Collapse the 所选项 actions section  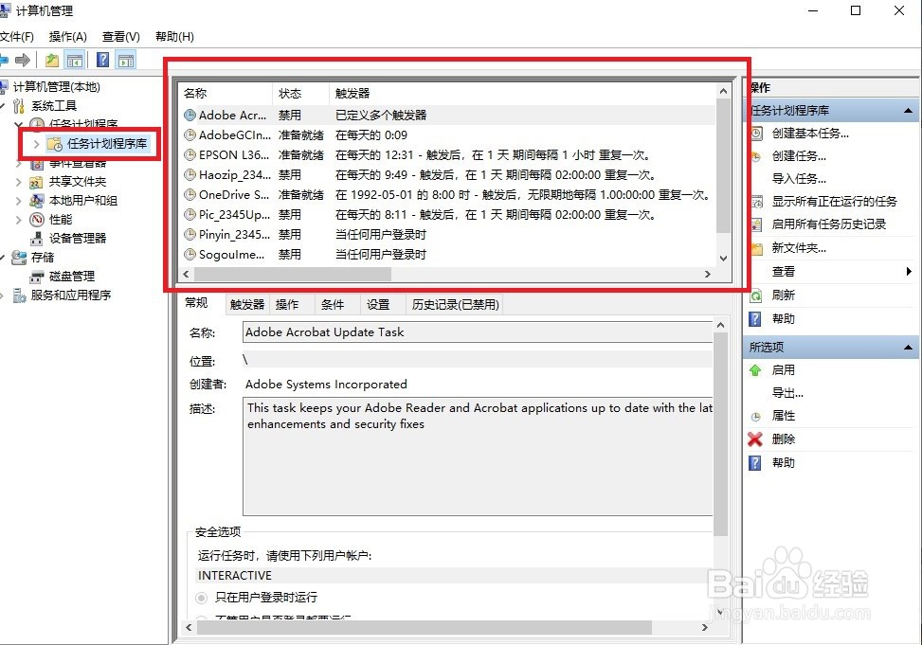tap(909, 348)
